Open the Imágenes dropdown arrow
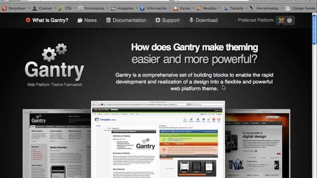Image resolution: width=317 pixels, height=178 pixels. tap(137, 8)
